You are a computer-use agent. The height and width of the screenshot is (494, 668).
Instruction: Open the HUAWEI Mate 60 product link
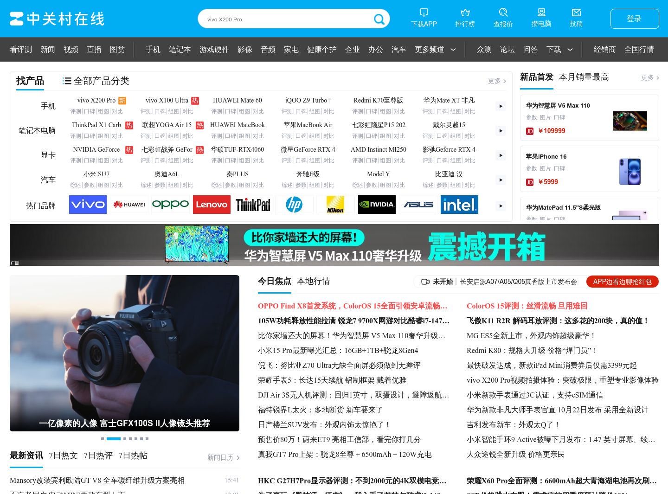[238, 100]
